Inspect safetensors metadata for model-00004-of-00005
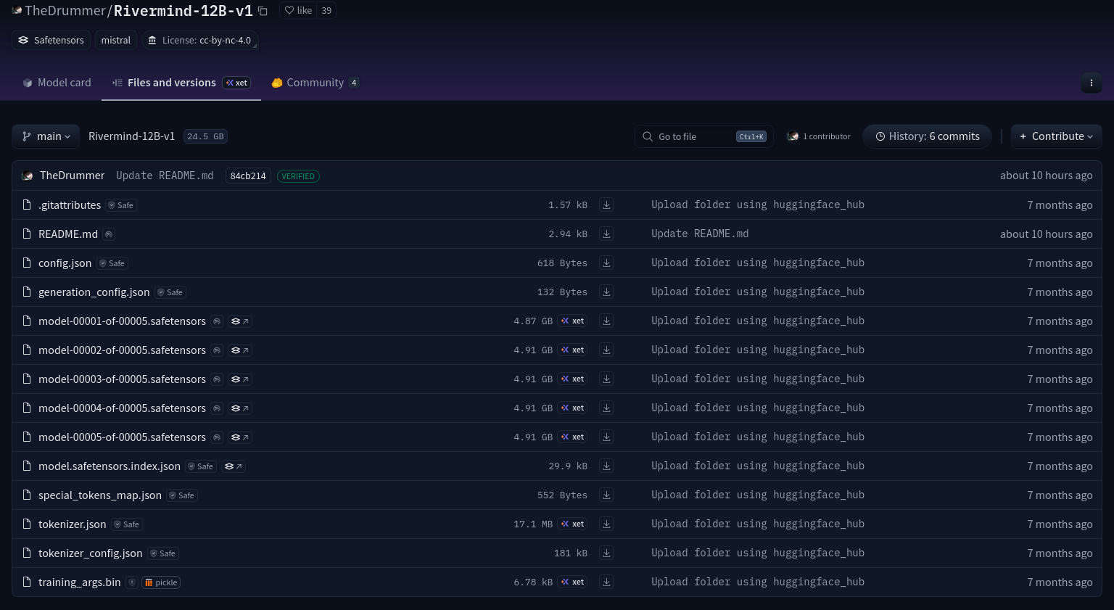This screenshot has height=610, width=1114. 239,408
